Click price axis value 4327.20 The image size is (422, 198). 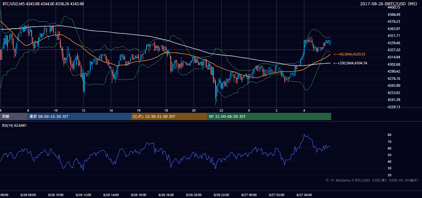(394, 50)
